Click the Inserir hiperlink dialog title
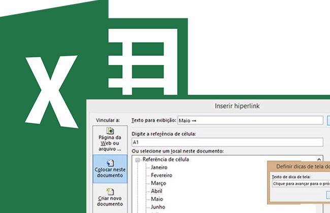 pyautogui.click(x=237, y=106)
